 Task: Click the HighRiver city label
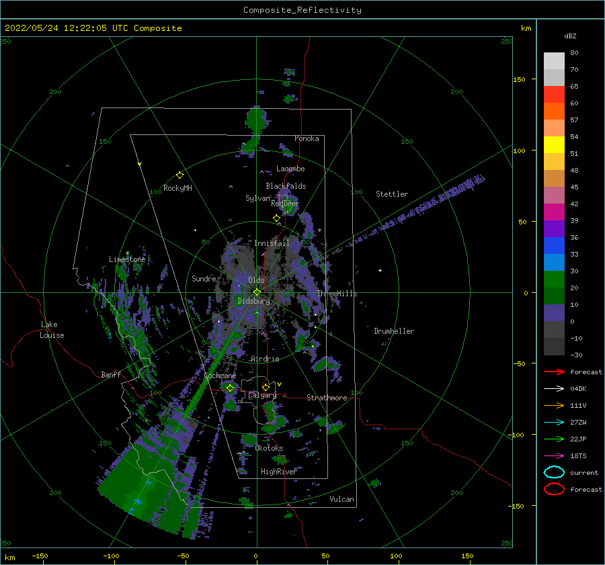(279, 472)
